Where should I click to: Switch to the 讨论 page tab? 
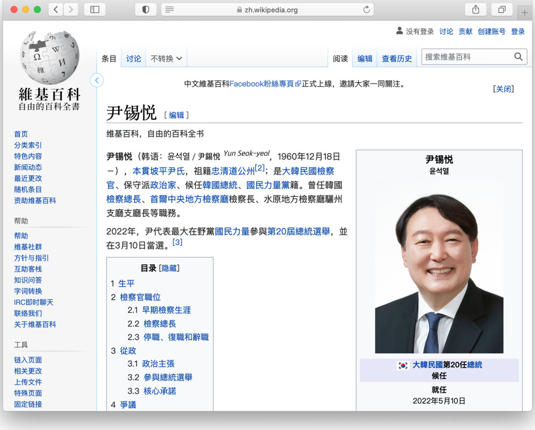click(133, 58)
